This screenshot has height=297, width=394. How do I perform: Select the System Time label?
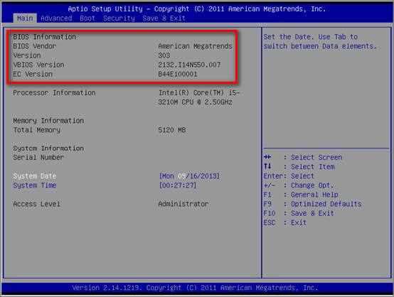click(35, 185)
